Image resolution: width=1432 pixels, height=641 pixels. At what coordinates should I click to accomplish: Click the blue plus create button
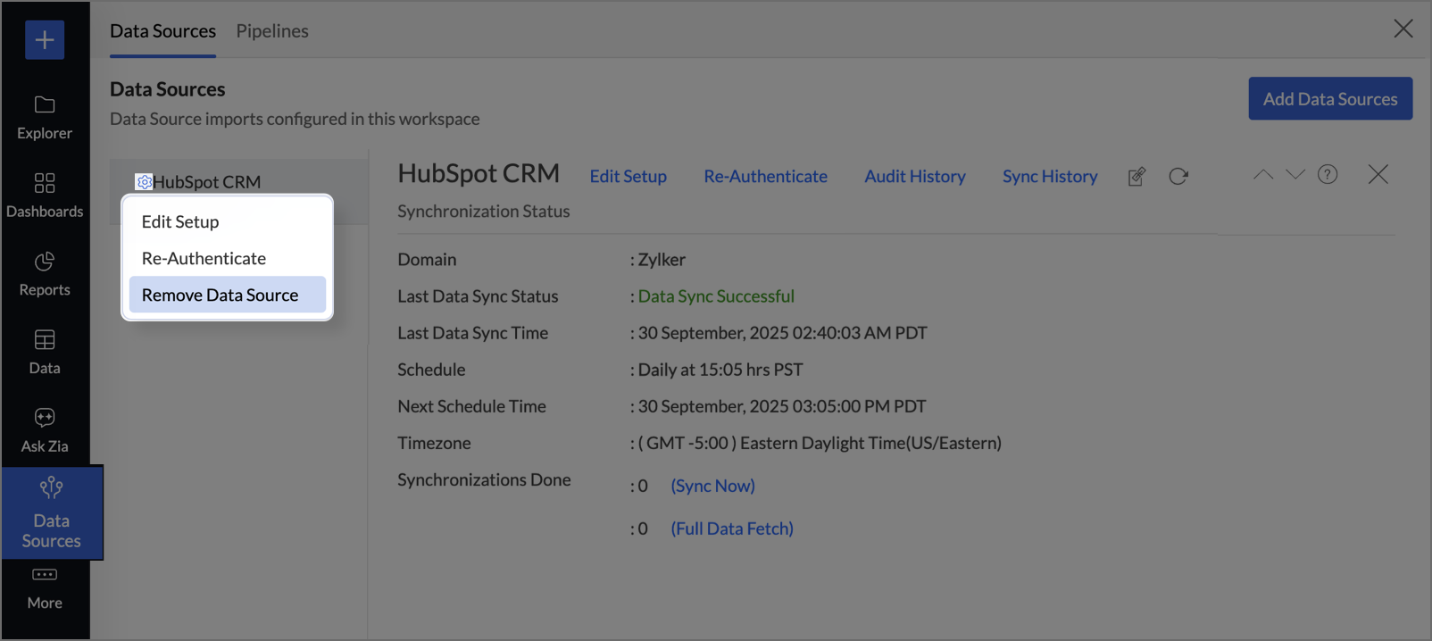(x=45, y=40)
